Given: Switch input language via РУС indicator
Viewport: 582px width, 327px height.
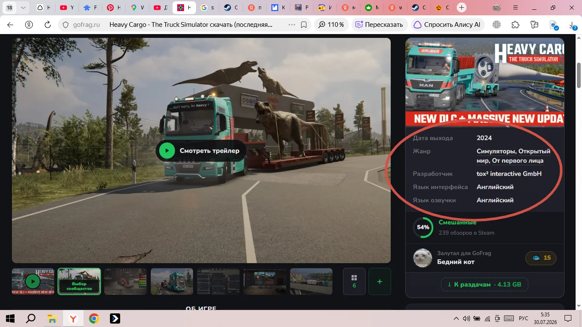Looking at the screenshot, I should point(524,318).
